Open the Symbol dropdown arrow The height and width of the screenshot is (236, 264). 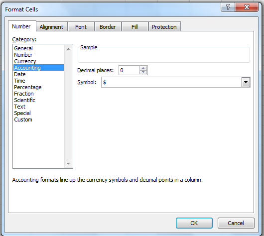pos(246,82)
